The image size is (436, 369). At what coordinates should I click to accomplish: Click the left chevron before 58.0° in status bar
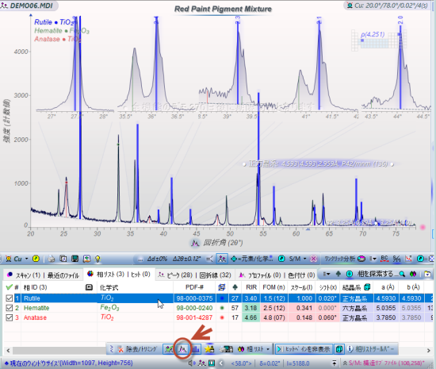pos(221,363)
